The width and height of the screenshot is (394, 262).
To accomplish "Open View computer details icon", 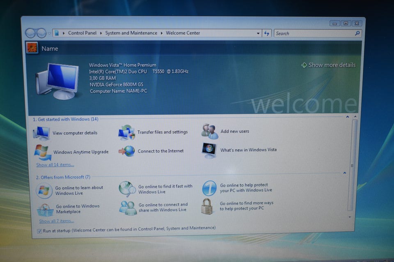I will [x=41, y=133].
